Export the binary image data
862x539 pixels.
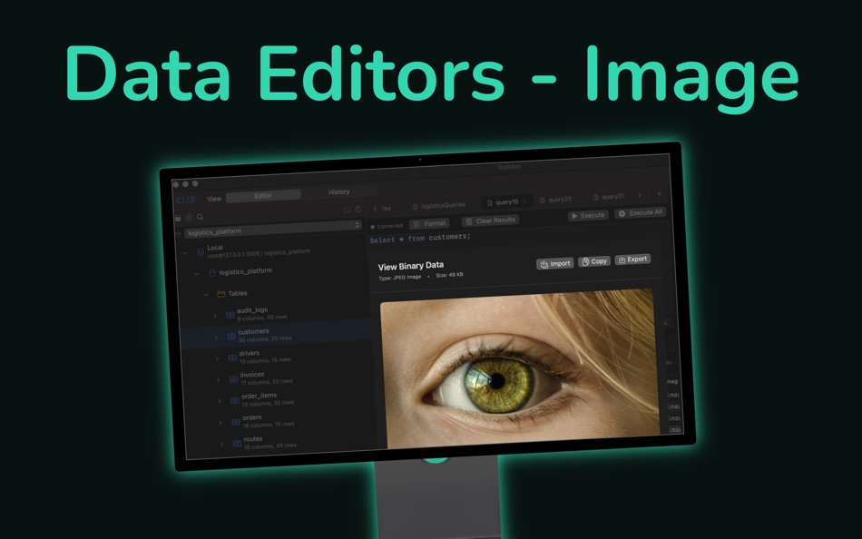pyautogui.click(x=632, y=260)
